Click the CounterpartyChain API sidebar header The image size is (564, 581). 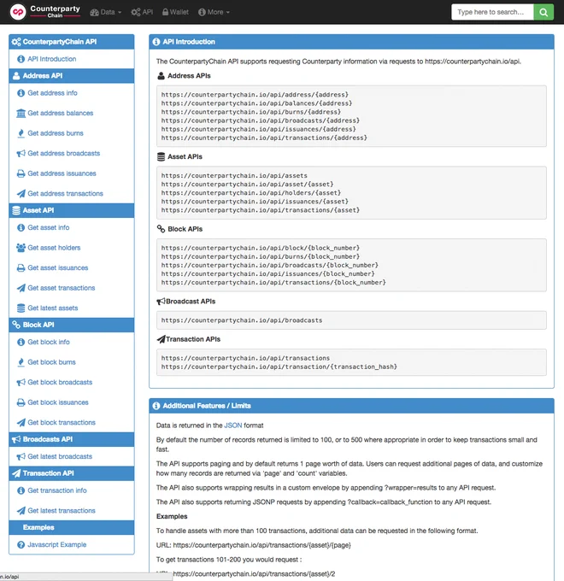[72, 42]
